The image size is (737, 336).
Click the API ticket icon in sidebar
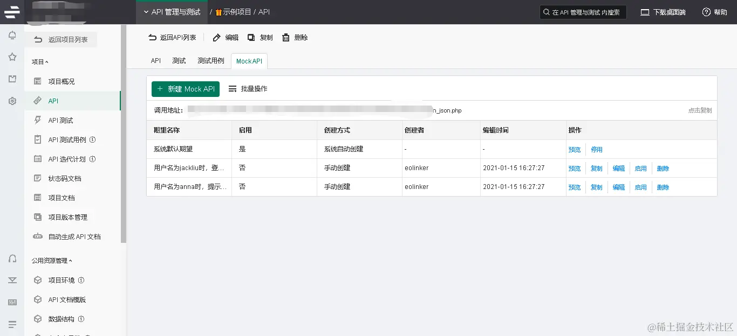[38, 101]
